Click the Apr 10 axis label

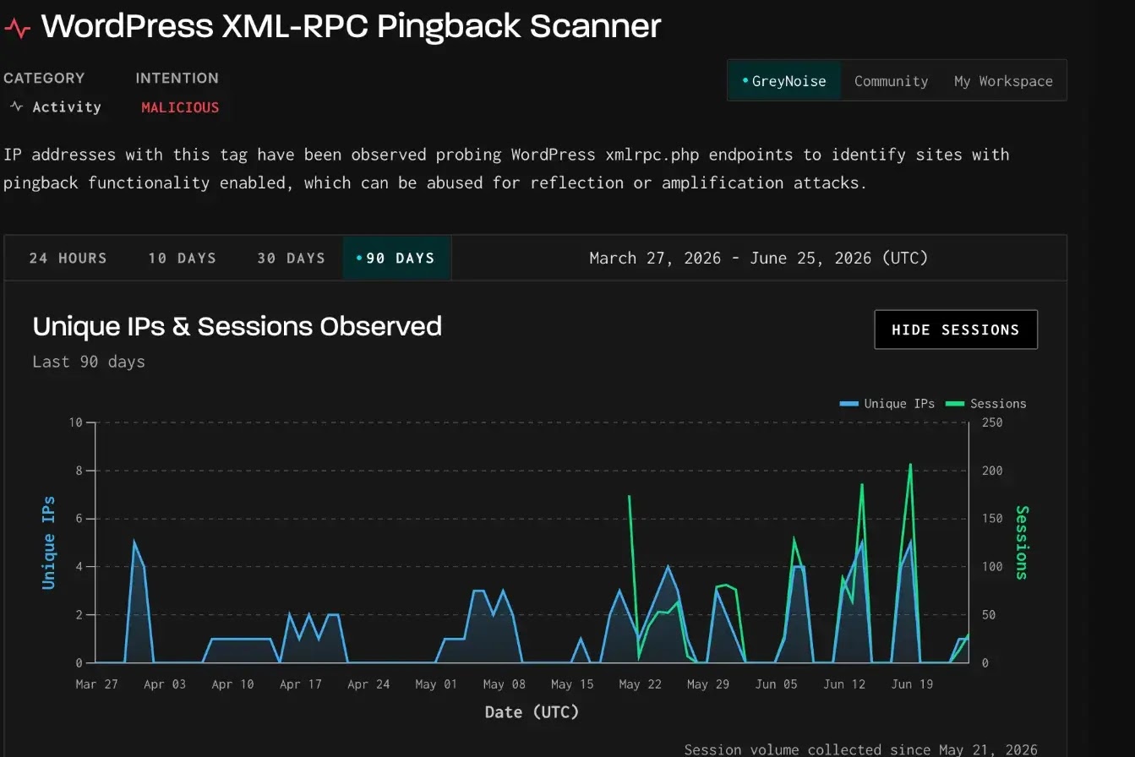pyautogui.click(x=232, y=684)
